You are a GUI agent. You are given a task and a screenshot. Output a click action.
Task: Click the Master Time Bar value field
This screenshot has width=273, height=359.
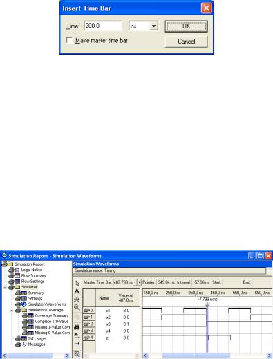coord(123,282)
